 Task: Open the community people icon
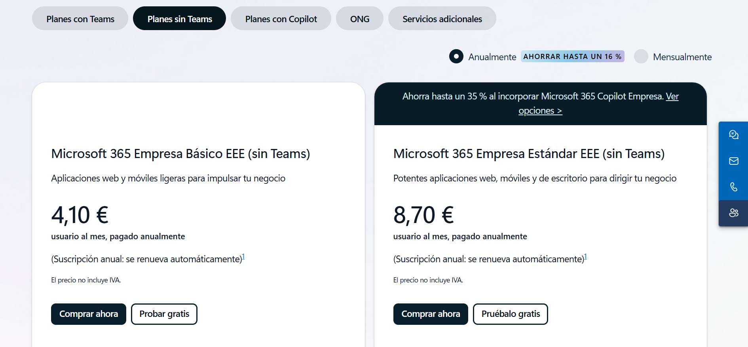pos(733,213)
